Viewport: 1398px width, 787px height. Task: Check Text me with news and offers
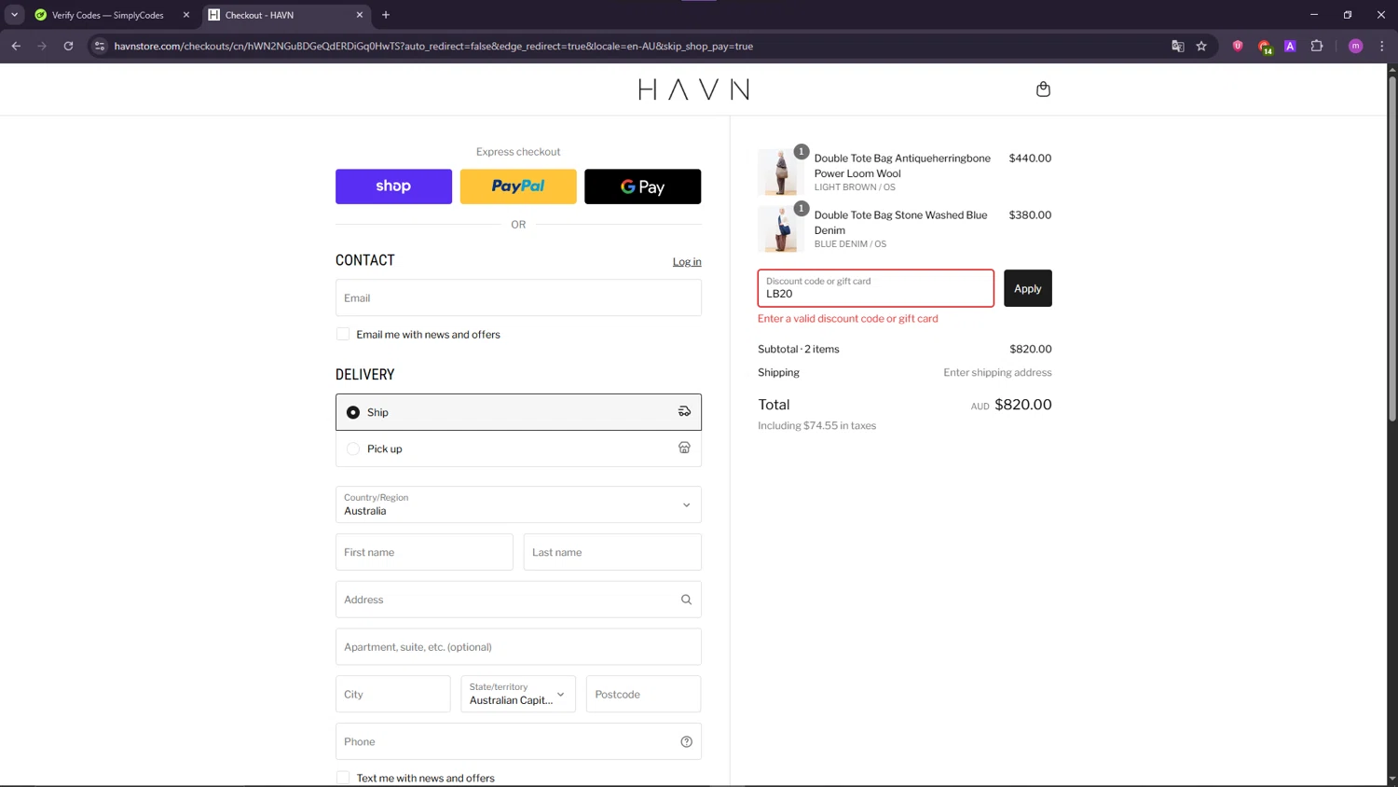point(343,778)
